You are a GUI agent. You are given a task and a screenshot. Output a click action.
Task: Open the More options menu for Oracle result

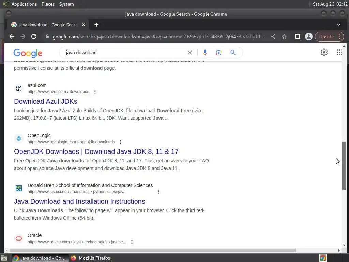[132, 242]
